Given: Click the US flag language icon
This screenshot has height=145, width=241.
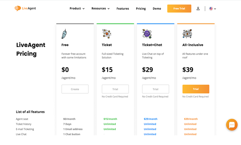Looking at the screenshot, I should pyautogui.click(x=211, y=9).
